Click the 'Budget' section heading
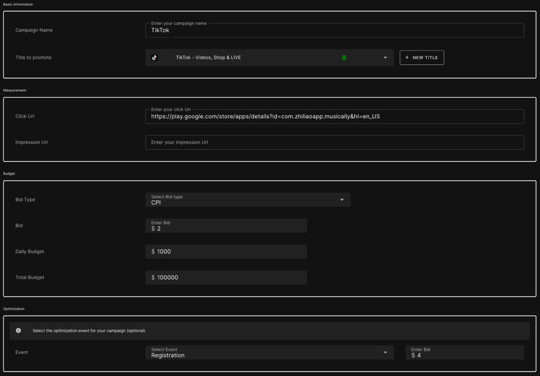The image size is (540, 376). 9,174
